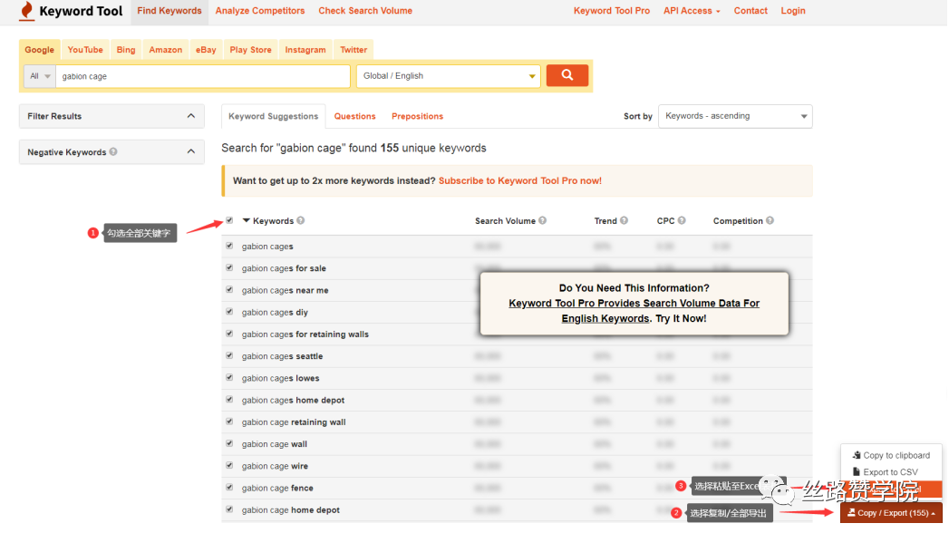Viewport: 949px width, 533px height.
Task: Choose Copy to clipboard from export menu
Action: point(892,455)
